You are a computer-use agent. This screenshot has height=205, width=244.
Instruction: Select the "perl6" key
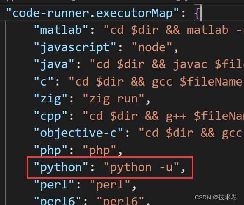pyautogui.click(x=57, y=200)
